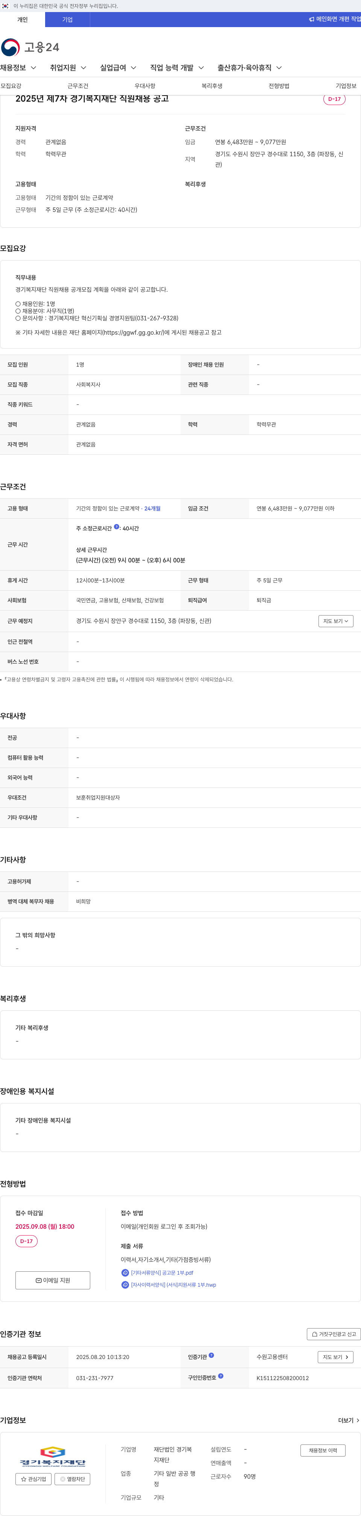Jump to the 우대사항 section tab

pyautogui.click(x=145, y=86)
